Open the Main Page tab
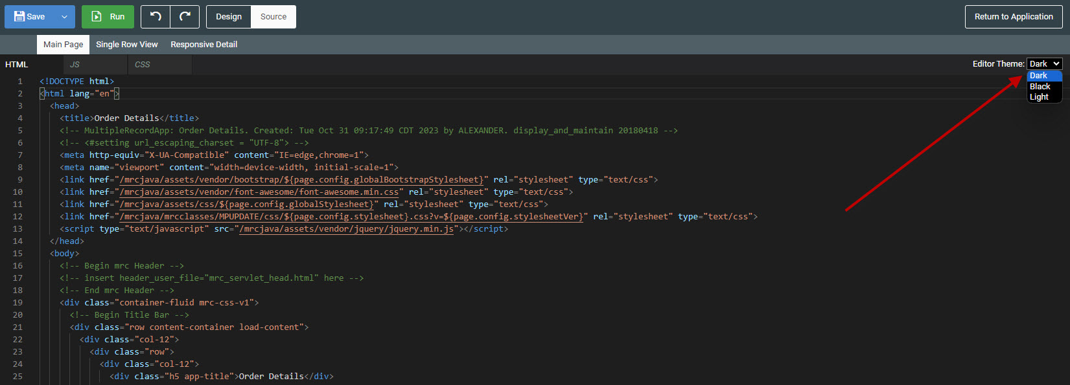 (64, 45)
